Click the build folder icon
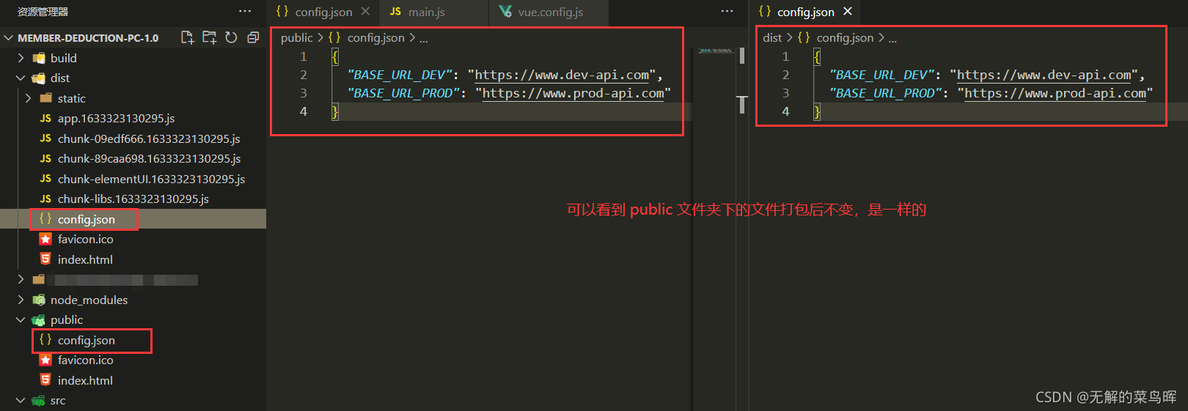This screenshot has width=1188, height=411. [x=39, y=58]
